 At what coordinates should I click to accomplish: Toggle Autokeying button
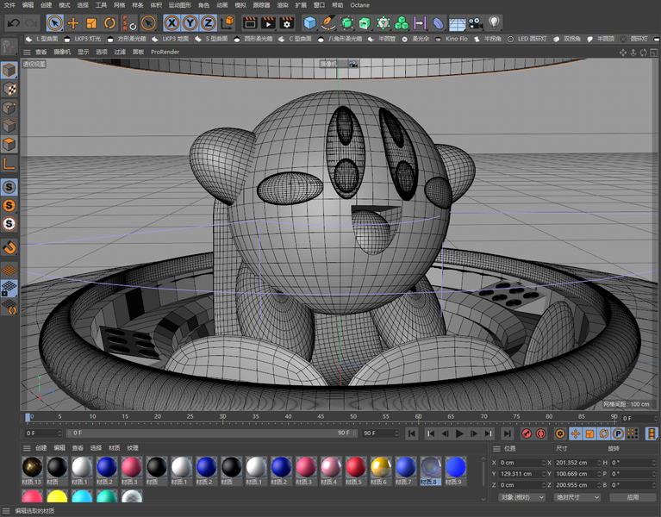(x=541, y=433)
